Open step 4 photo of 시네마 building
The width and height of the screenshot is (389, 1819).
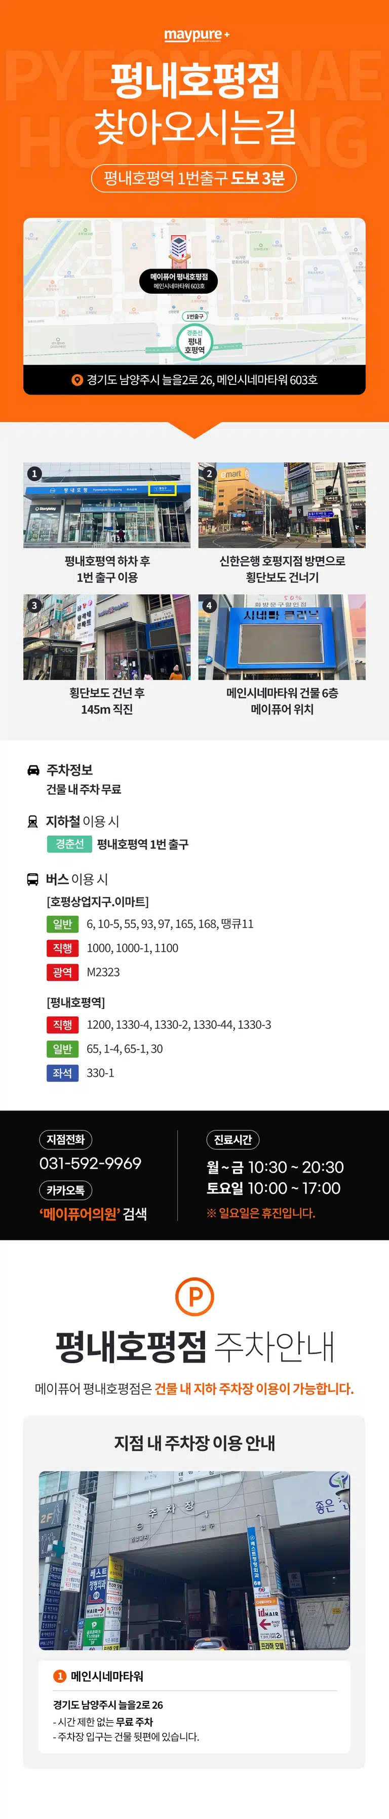(x=282, y=637)
